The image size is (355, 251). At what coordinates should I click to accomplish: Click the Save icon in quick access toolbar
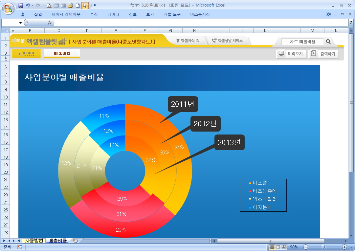(x=21, y=6)
